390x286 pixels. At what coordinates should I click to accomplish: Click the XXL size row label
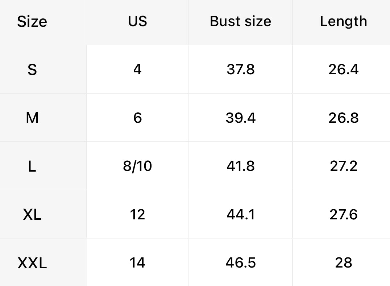(x=32, y=263)
